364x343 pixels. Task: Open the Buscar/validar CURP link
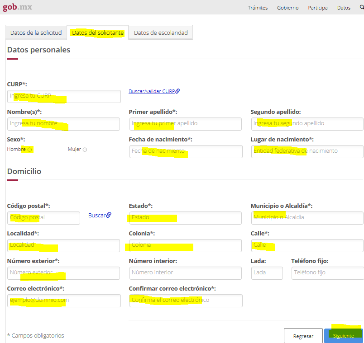[x=154, y=91]
